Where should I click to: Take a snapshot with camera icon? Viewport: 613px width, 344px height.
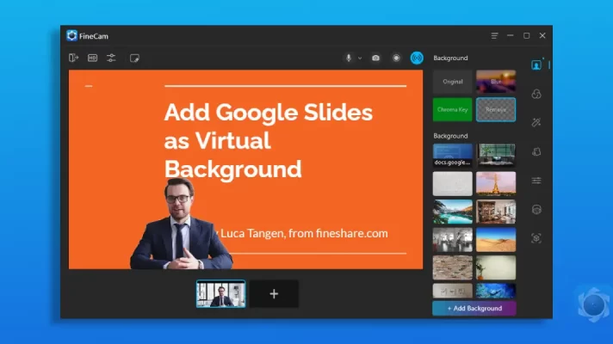pos(375,58)
